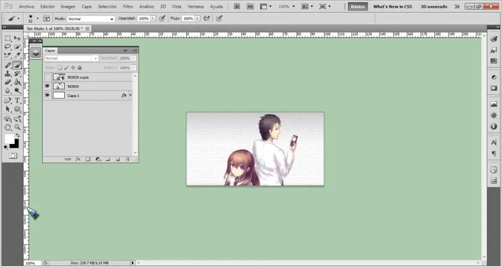This screenshot has width=502, height=267.
Task: Delete layer with trash icon
Action: pyautogui.click(x=127, y=159)
